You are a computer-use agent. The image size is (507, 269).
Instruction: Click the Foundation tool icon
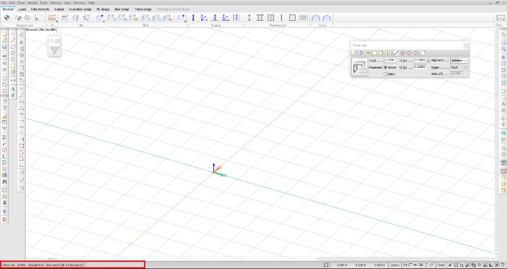click(x=51, y=18)
